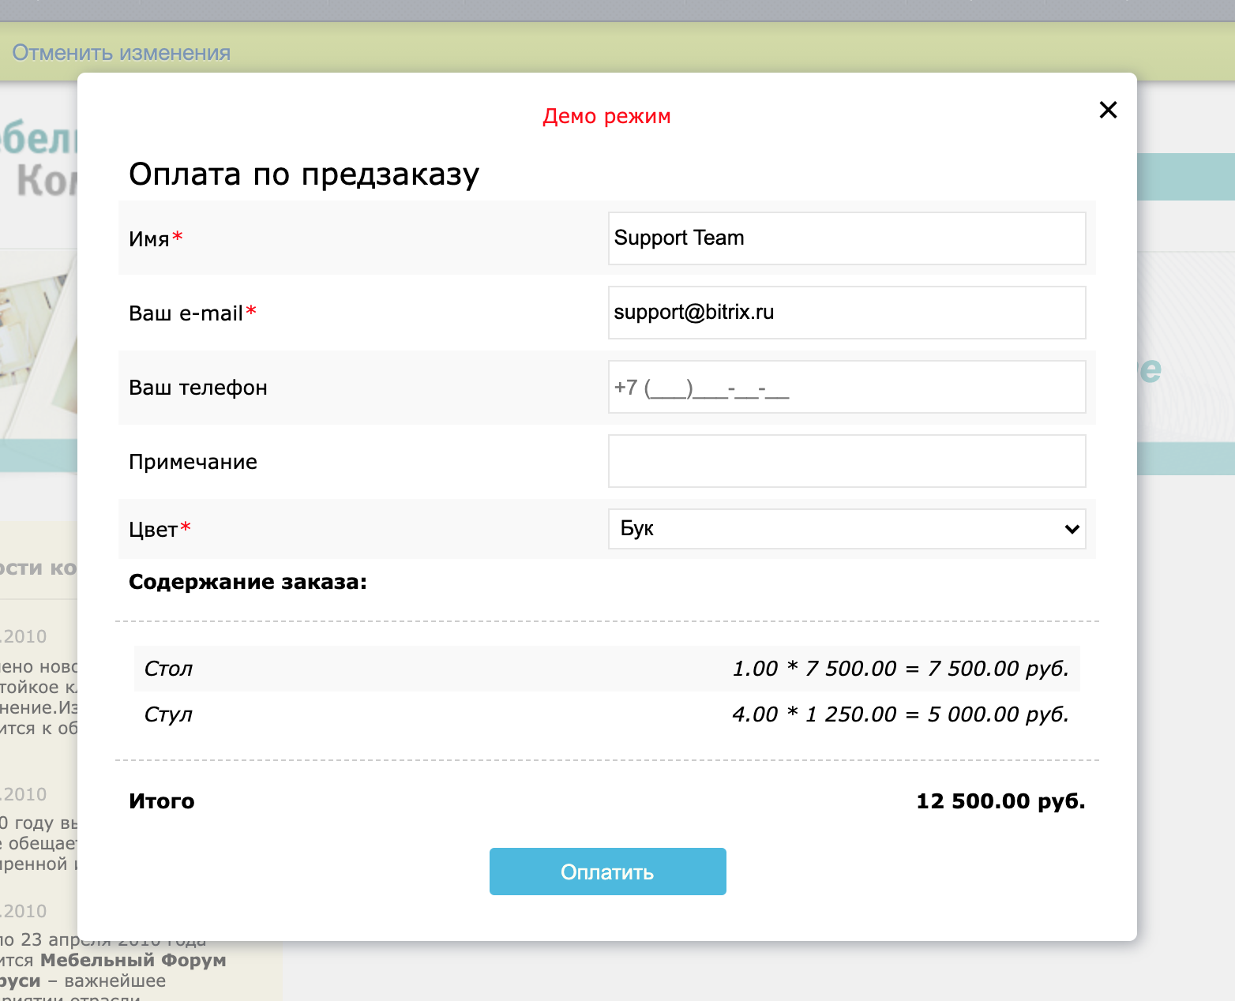Click the Содержание заказа heading
Image resolution: width=1235 pixels, height=1001 pixels.
[248, 582]
